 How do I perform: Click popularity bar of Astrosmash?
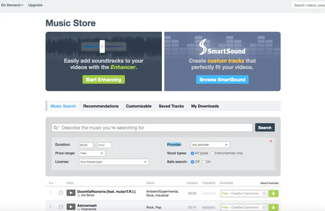coord(209,207)
